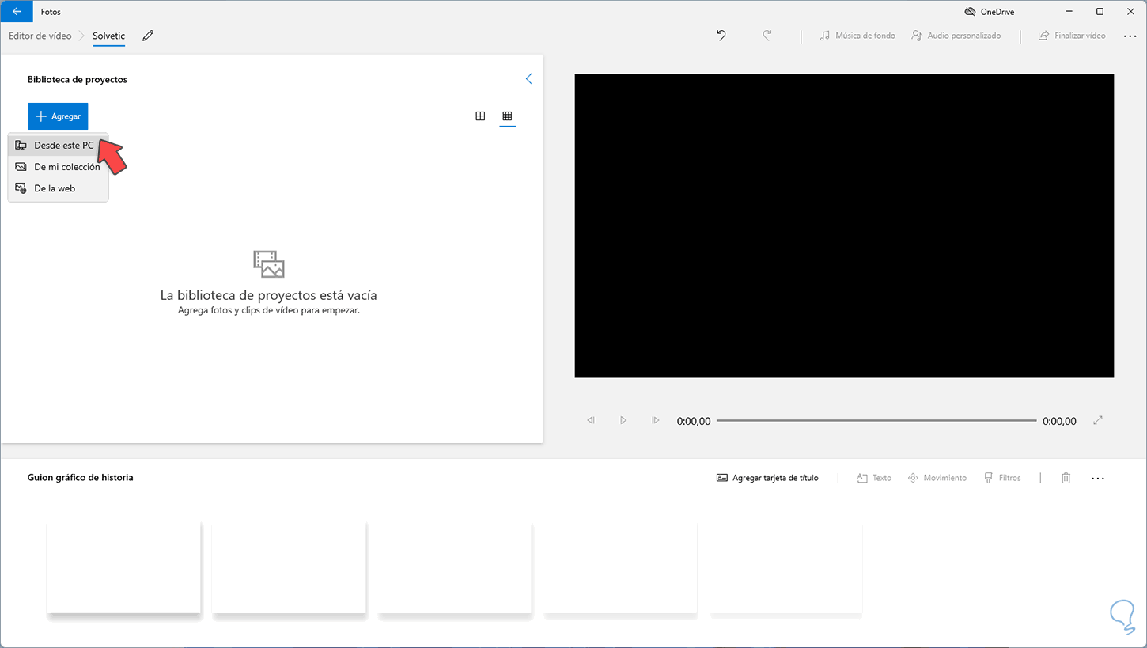The height and width of the screenshot is (648, 1147).
Task: Open Filtros in storyboard toolbar
Action: coord(1002,478)
